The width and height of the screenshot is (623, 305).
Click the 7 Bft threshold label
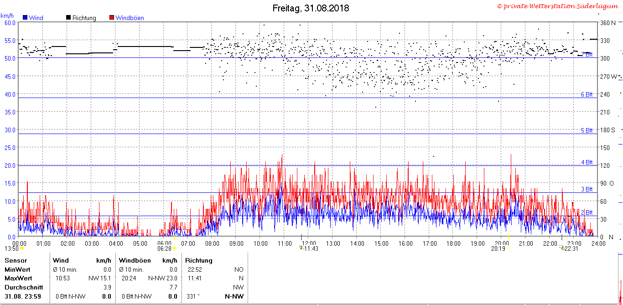pos(587,54)
